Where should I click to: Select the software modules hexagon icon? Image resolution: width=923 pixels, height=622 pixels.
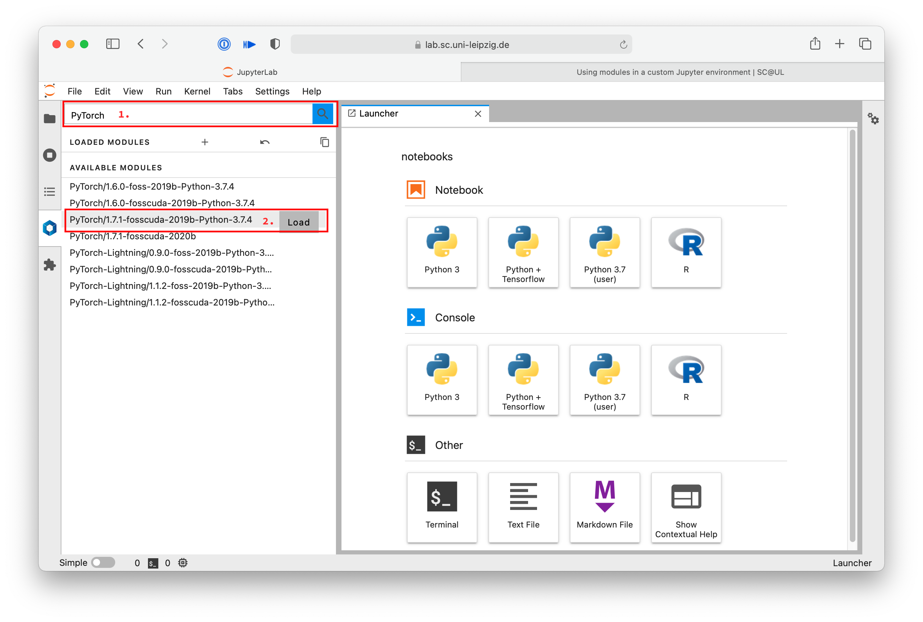pos(49,228)
